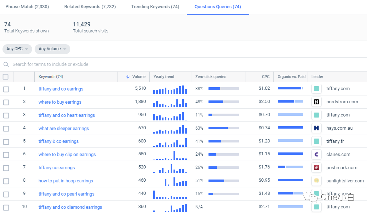Viewport: 367px width, 213px height.
Task: Open the keyword link what are sleeper earrings
Action: click(64, 128)
